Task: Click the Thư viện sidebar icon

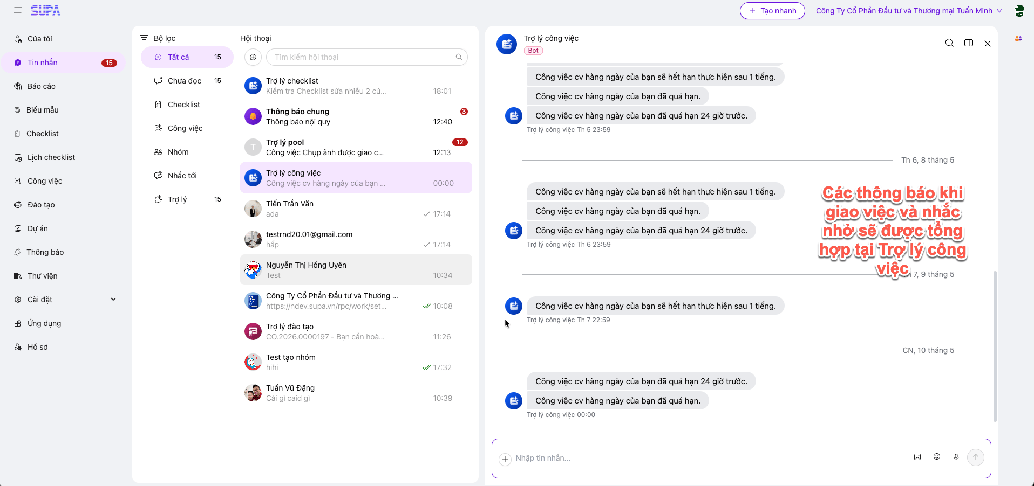Action: click(x=18, y=276)
